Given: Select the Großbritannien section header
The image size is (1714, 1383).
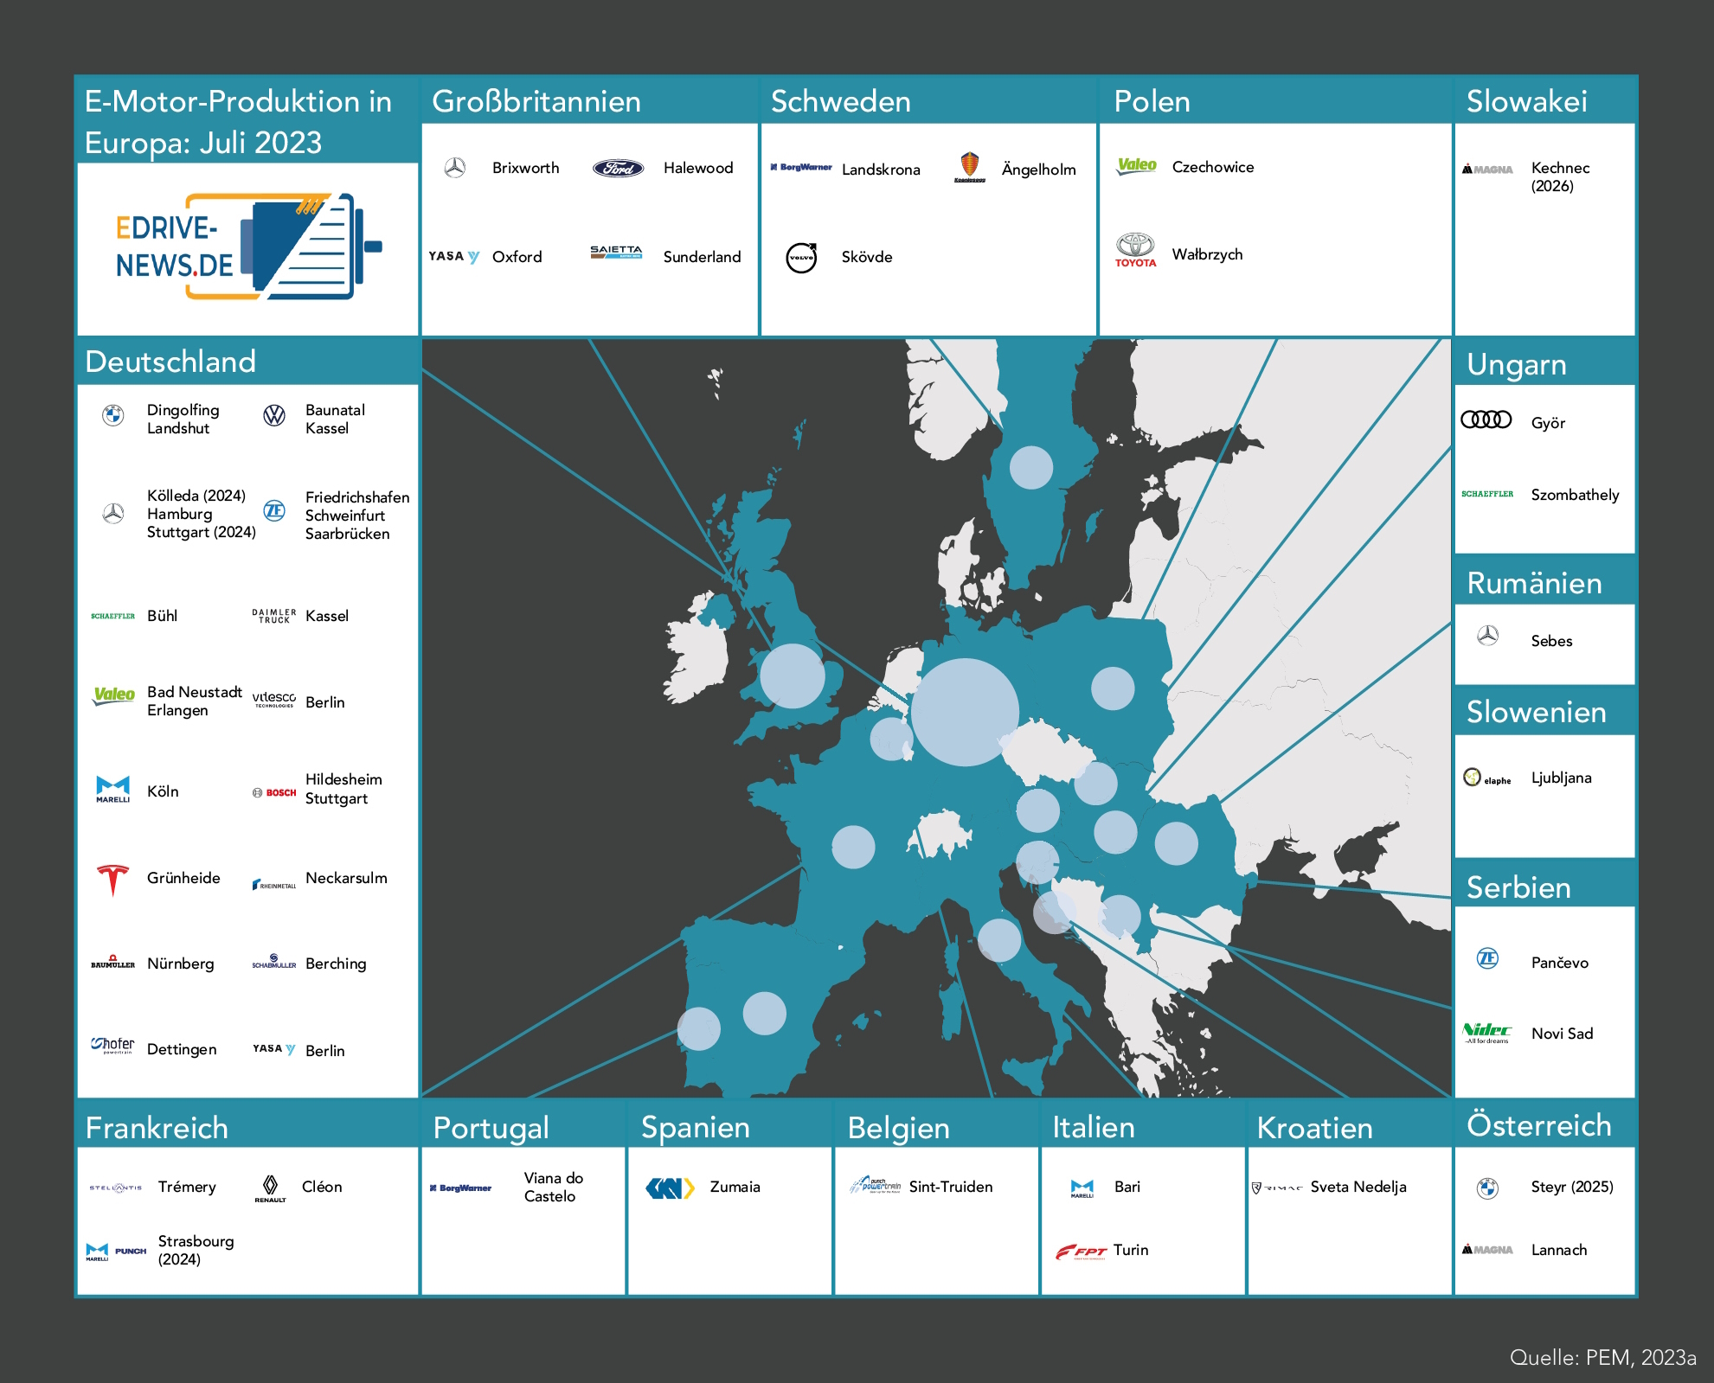Looking at the screenshot, I should (590, 100).
